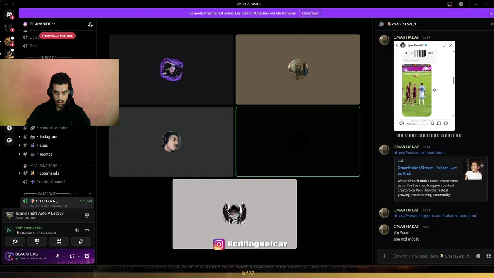Select the headset-avatar participant tile

(171, 142)
